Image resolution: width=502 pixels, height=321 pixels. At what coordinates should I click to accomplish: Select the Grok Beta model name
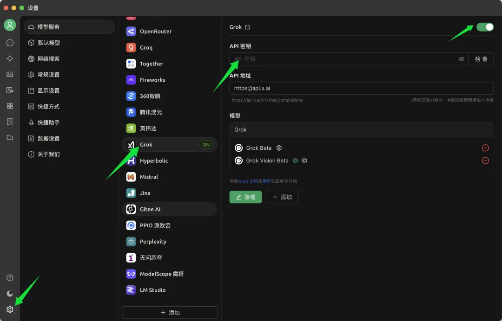[x=259, y=148]
